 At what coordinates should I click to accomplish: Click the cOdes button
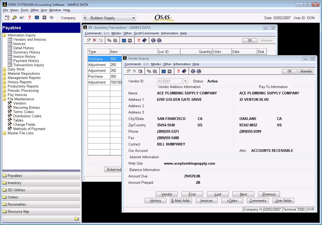[x=232, y=201]
